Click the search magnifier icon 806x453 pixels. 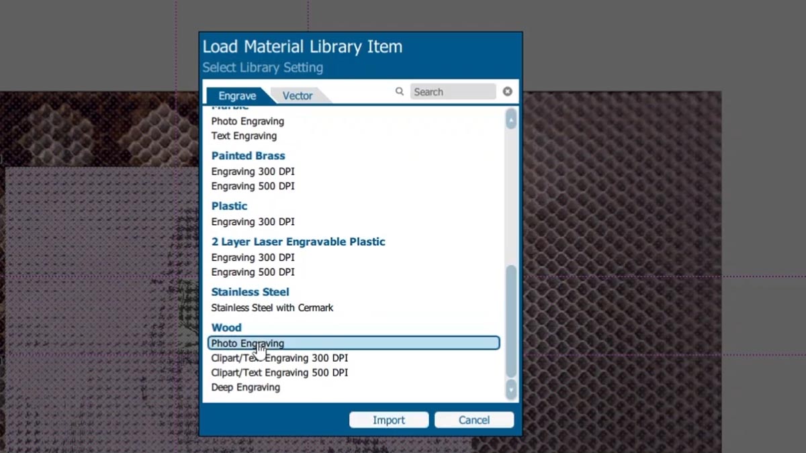[x=400, y=91]
